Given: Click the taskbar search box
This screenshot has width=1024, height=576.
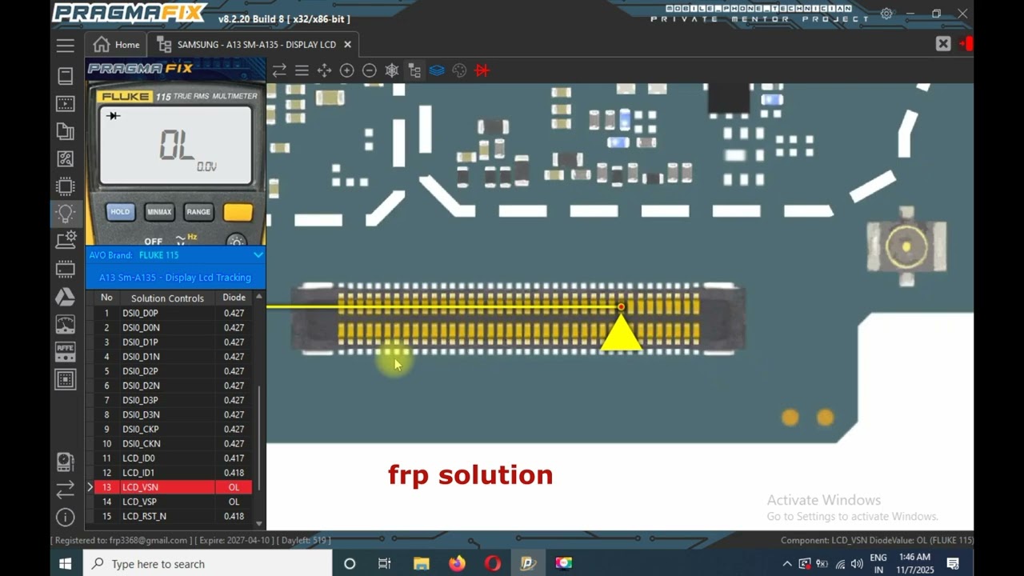Looking at the screenshot, I should click(x=207, y=564).
